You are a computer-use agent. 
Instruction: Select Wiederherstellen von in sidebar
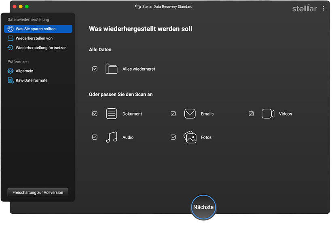(x=34, y=38)
